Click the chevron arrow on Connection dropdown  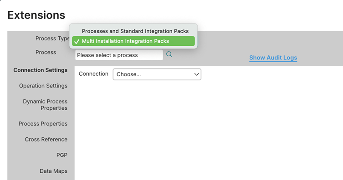tap(196, 74)
